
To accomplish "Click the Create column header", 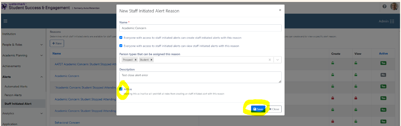I will pos(336,54).
